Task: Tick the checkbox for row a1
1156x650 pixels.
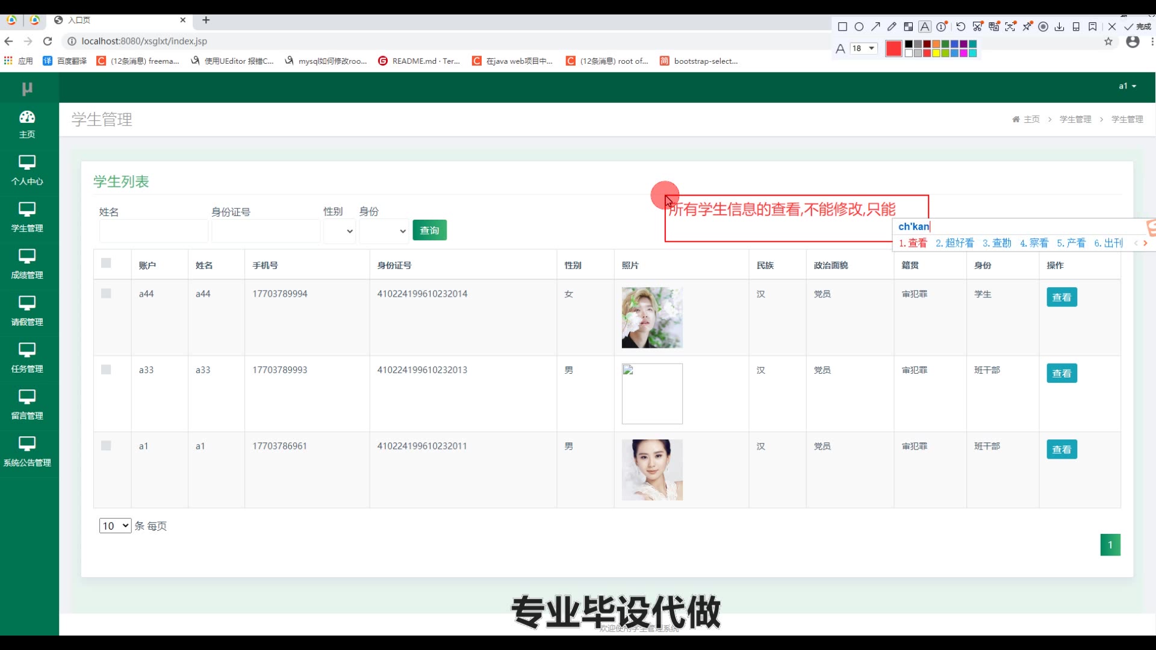Action: click(106, 445)
